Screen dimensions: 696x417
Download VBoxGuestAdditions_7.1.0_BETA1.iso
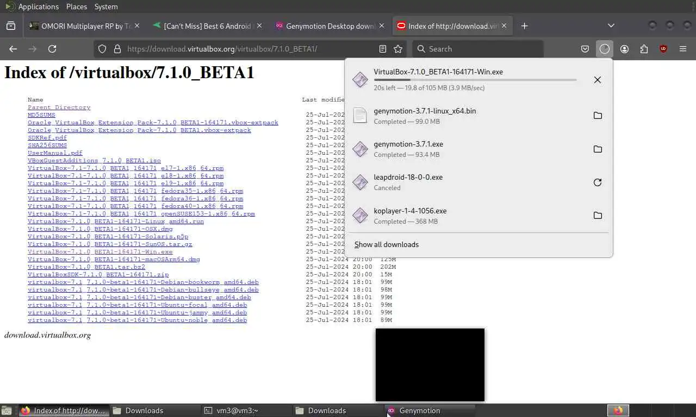[94, 161]
